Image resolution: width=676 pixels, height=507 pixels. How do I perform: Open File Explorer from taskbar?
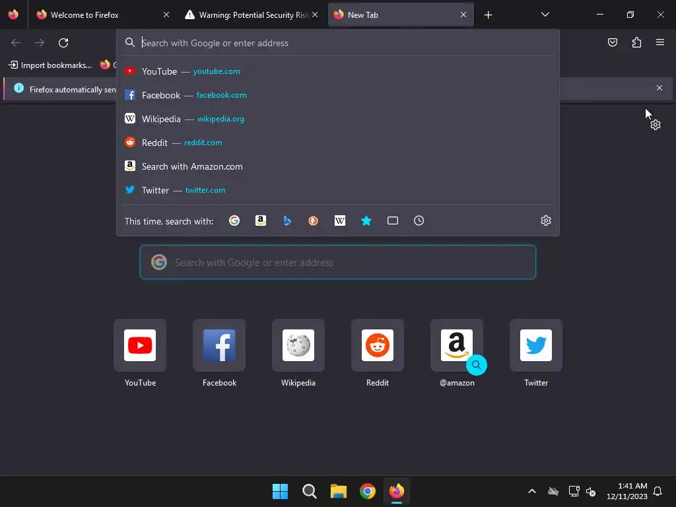tap(339, 491)
